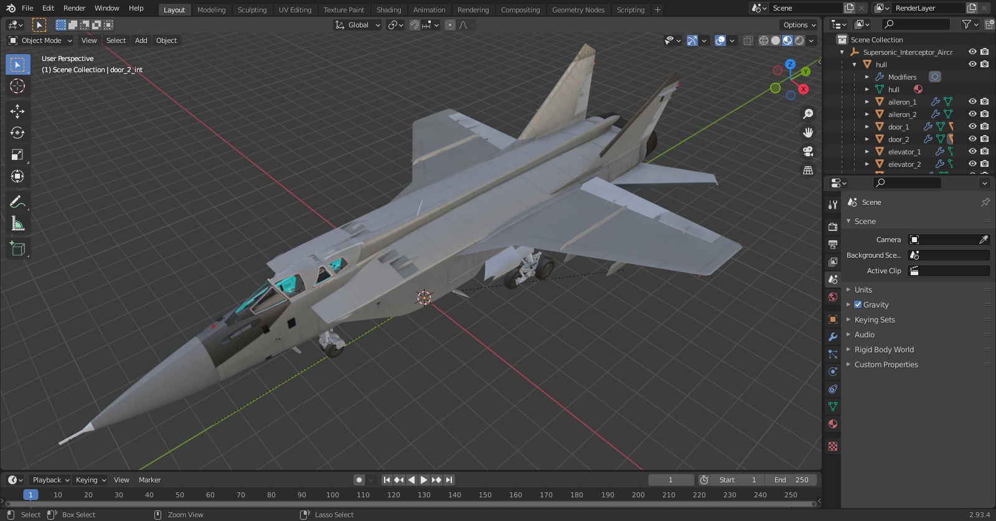Select the Measure tool
Image resolution: width=996 pixels, height=521 pixels.
point(17,223)
